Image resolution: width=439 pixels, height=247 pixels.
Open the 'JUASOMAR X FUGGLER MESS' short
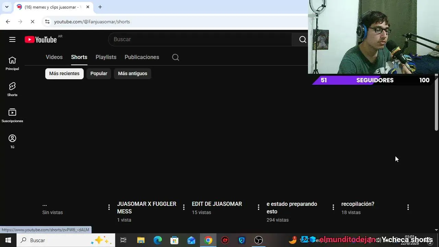click(147, 208)
